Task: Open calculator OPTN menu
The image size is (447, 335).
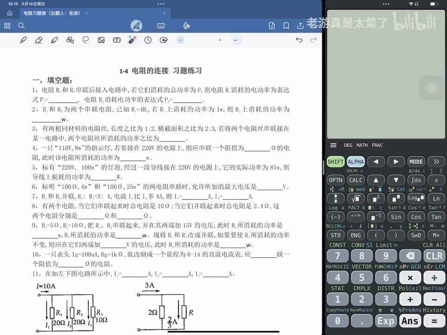Action: coord(336,180)
